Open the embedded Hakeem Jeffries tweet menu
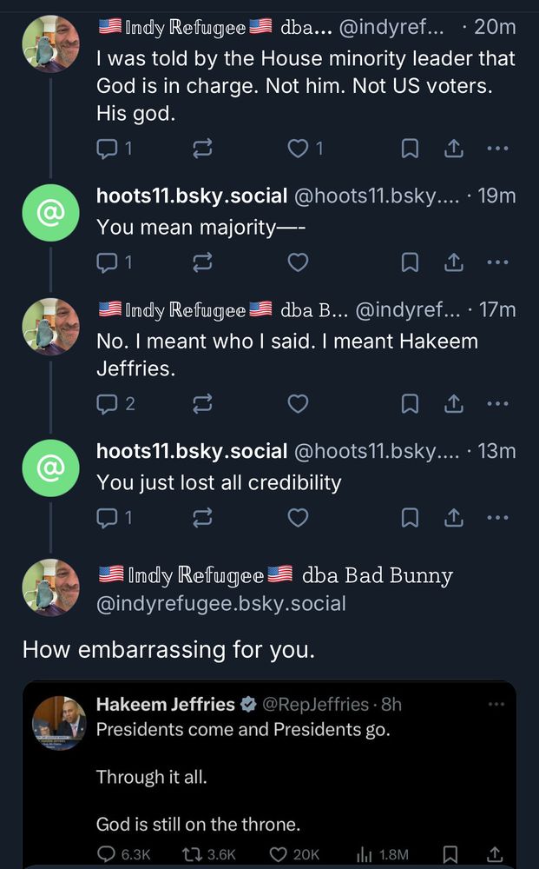The height and width of the screenshot is (869, 539). [x=496, y=704]
